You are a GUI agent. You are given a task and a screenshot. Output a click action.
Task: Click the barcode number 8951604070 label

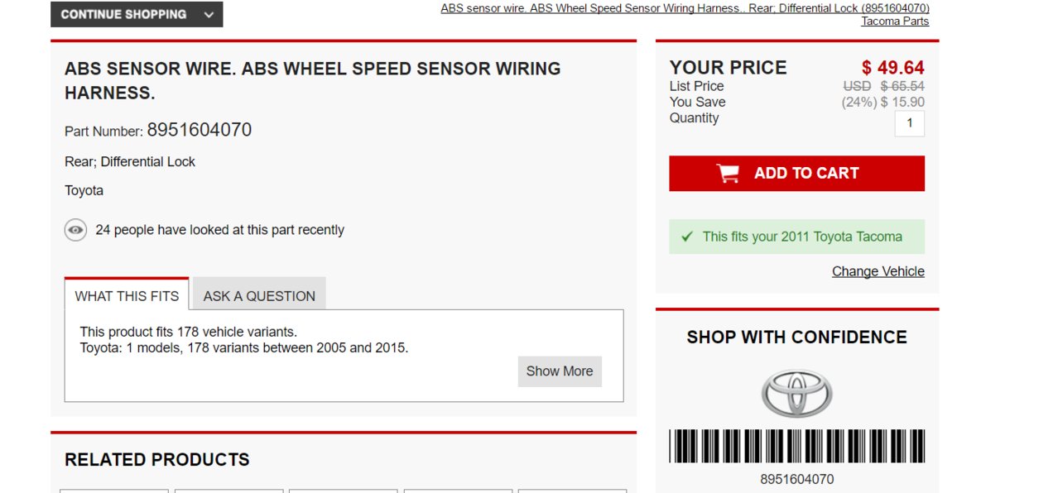(x=796, y=480)
